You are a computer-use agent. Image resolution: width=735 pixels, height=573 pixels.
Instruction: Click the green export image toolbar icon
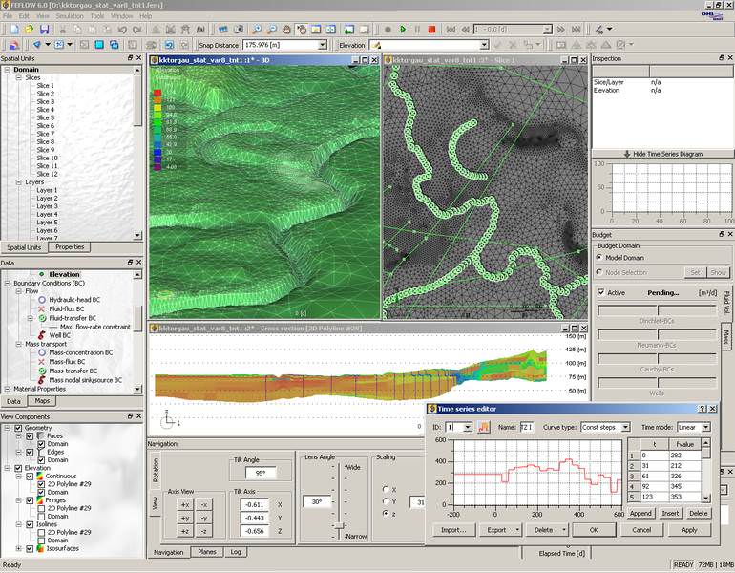click(349, 30)
